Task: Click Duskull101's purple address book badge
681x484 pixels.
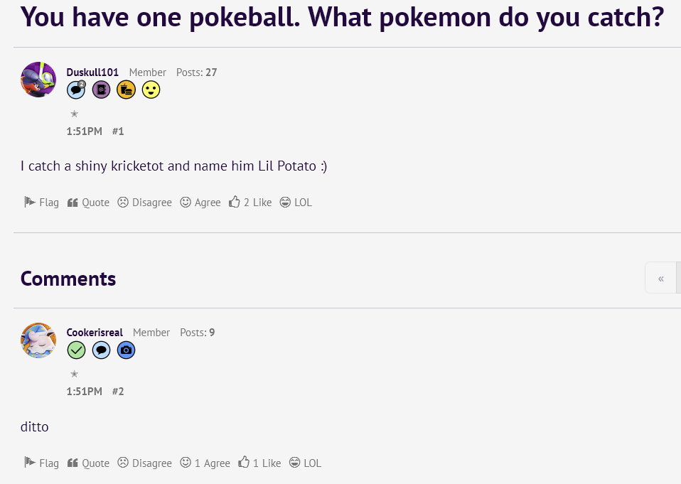Action: tap(101, 90)
